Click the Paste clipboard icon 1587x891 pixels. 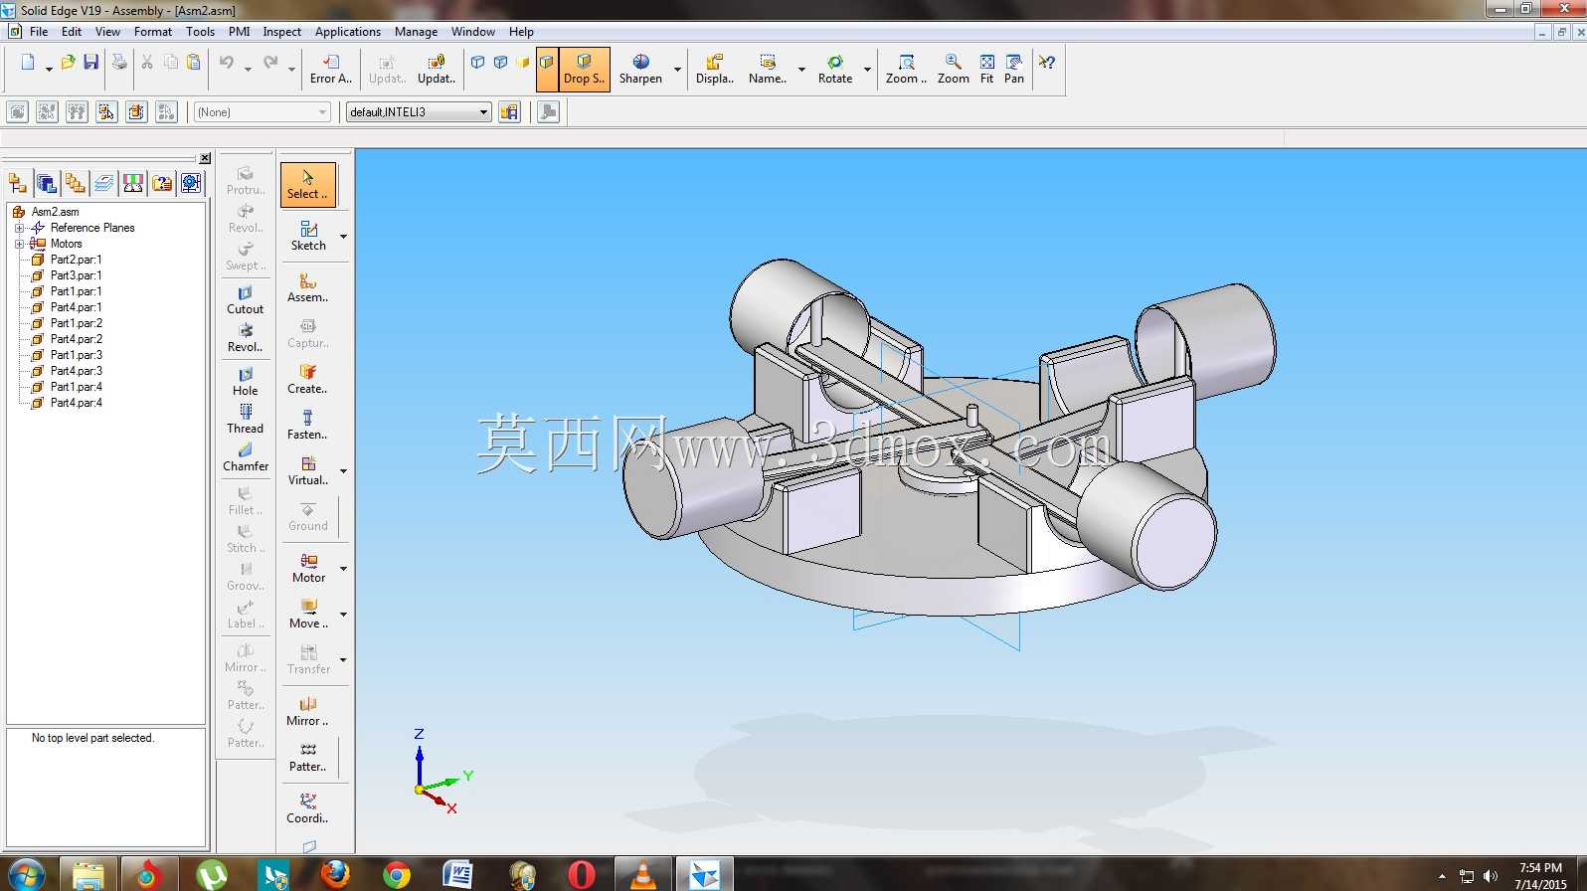tap(194, 63)
